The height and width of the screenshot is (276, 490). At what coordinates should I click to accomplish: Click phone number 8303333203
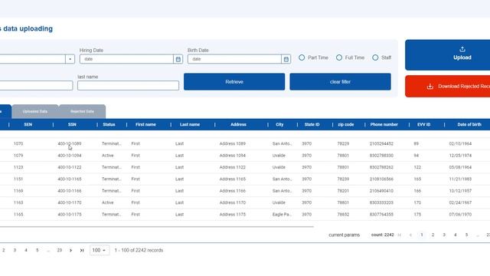381,202
